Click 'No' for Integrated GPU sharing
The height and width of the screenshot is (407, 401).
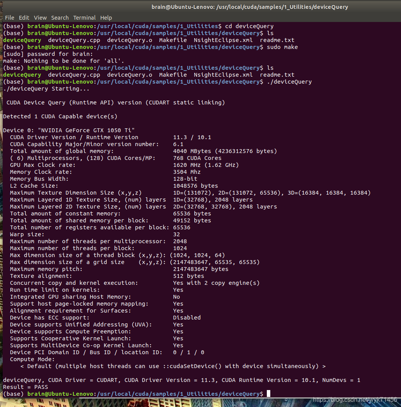(x=176, y=297)
